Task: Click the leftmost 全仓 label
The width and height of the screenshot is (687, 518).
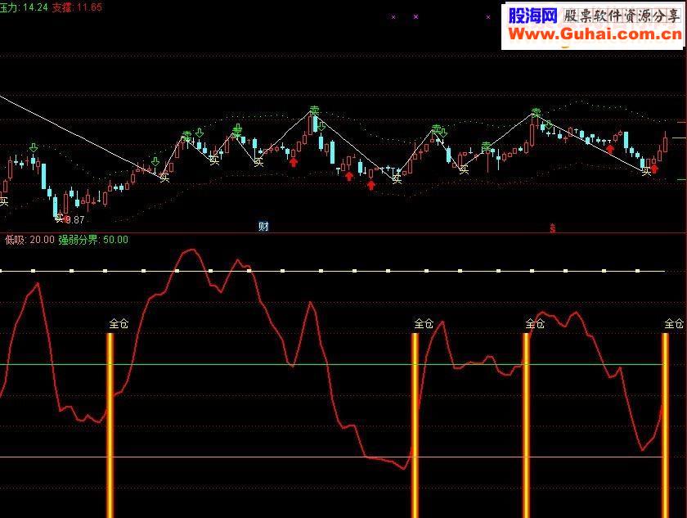Action: [119, 324]
